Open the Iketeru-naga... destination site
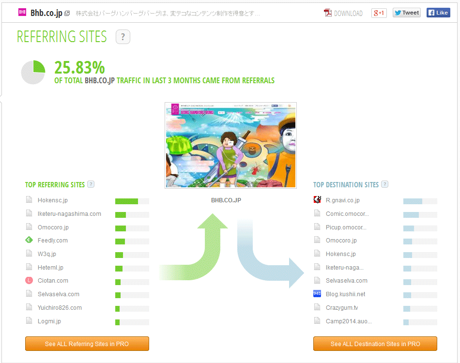 345,268
